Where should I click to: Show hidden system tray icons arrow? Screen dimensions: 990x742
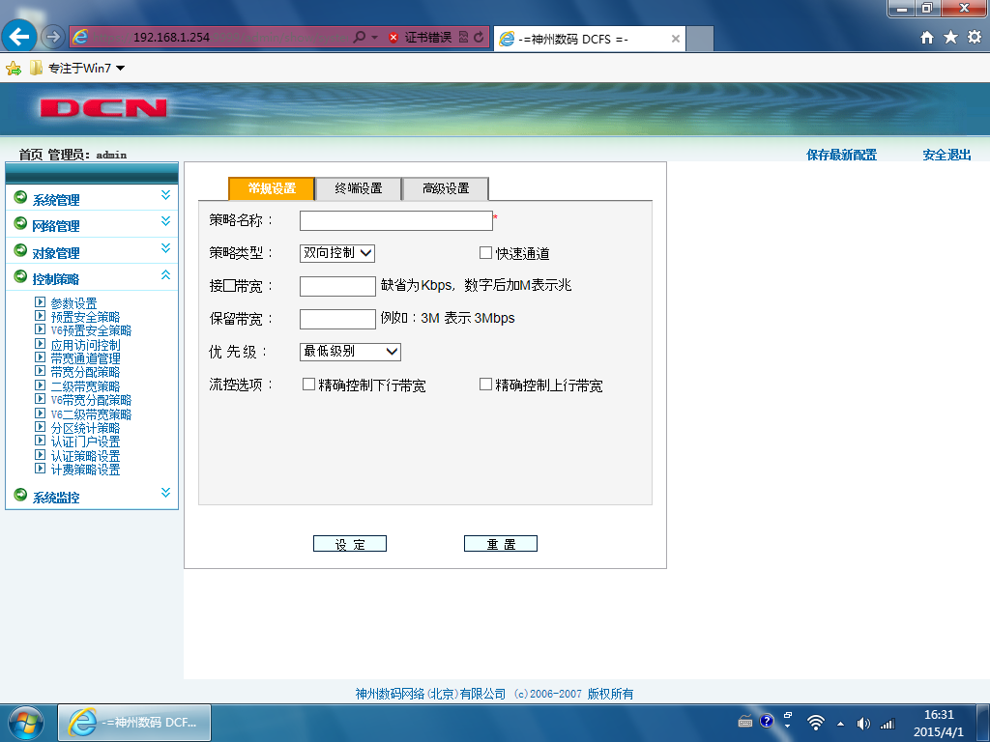(840, 724)
